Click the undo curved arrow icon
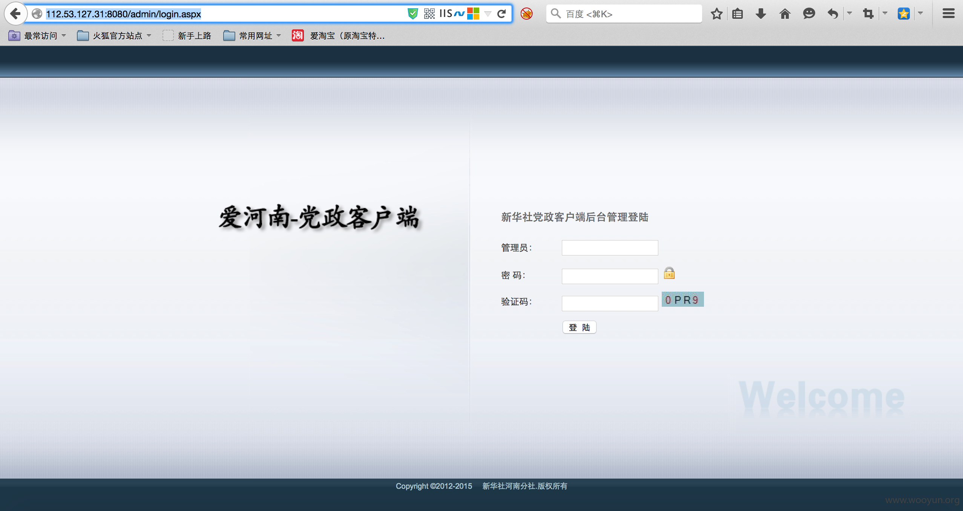Image resolution: width=963 pixels, height=511 pixels. 833,14
